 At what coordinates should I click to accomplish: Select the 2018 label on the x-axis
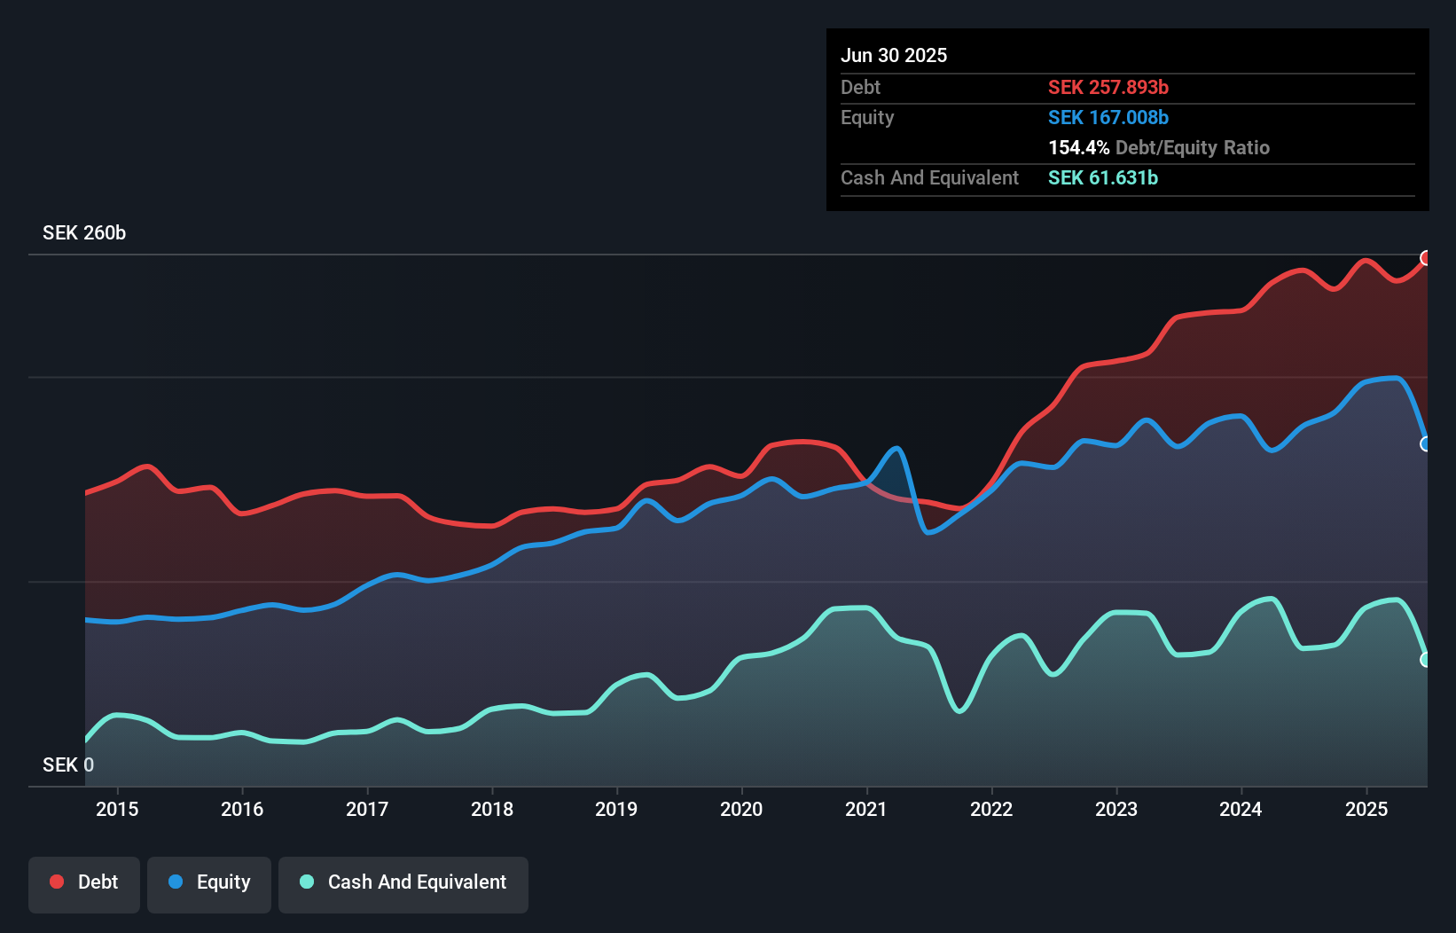tap(492, 809)
